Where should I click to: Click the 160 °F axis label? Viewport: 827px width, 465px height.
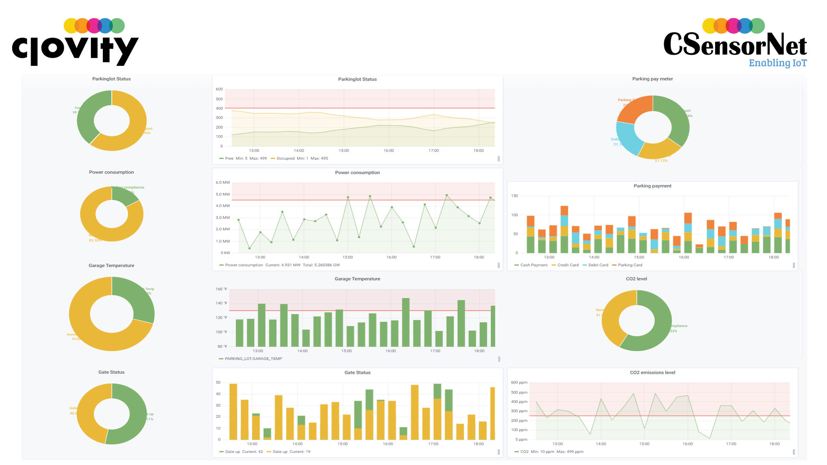coord(221,289)
